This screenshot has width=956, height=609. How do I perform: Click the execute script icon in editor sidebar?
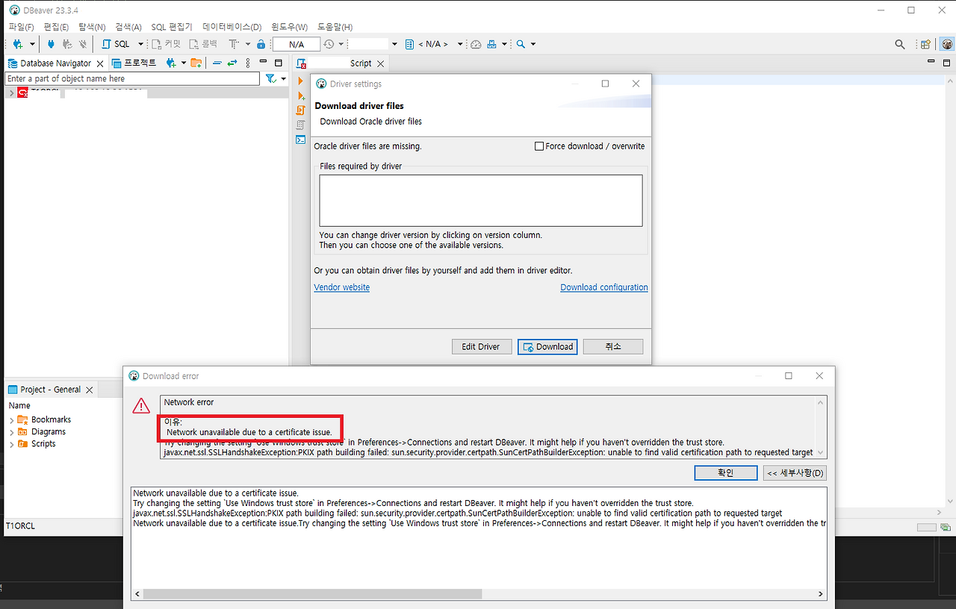301,110
